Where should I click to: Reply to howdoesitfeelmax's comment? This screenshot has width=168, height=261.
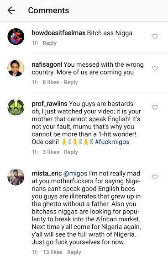(49, 43)
